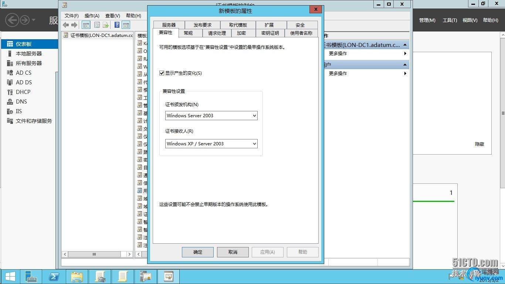This screenshot has width=505, height=284.
Task: Open Server Manager's 帮助(H) menu on the dark header
Action: 491,20
